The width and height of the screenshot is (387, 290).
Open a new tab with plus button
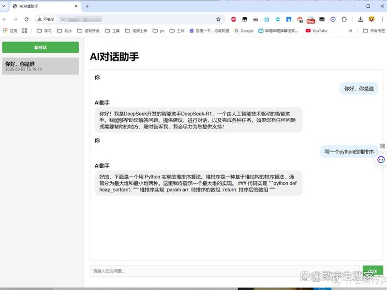pyautogui.click(x=87, y=6)
